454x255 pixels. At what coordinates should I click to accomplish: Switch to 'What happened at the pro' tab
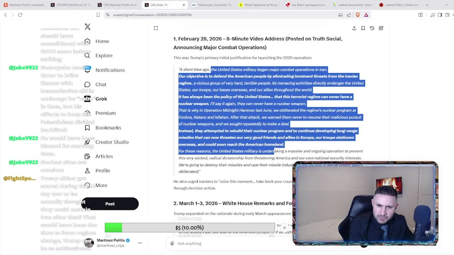coord(259,5)
